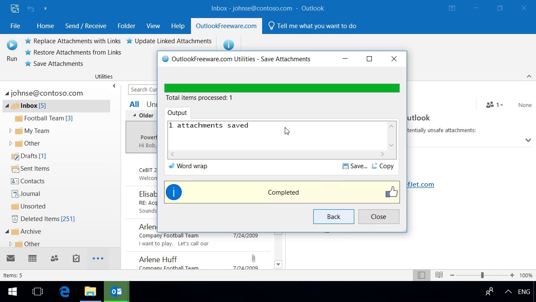Open the info icon in the ribbon
Image resolution: width=536 pixels, height=302 pixels.
(228, 45)
